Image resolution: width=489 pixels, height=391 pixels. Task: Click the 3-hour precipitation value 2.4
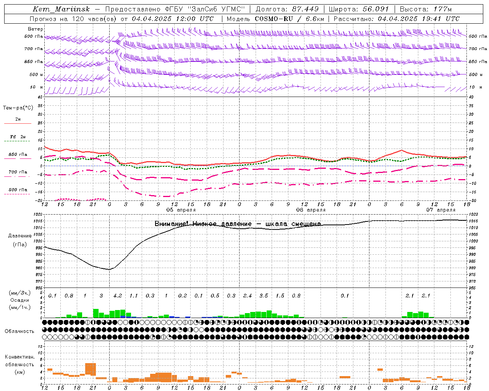tap(248, 296)
